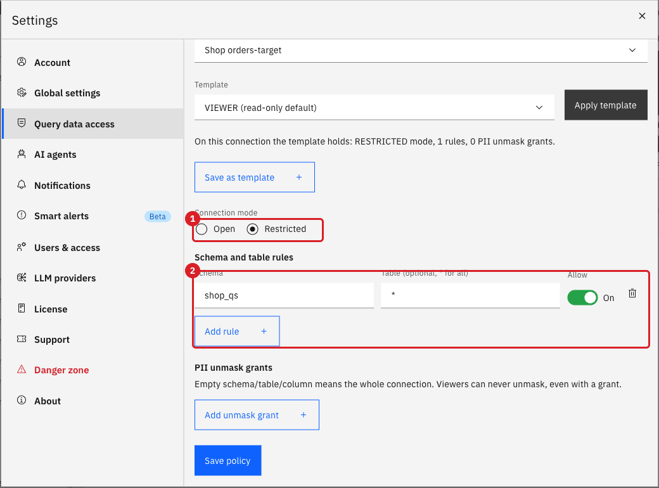Click the plus icon on Add unmask grant

304,415
